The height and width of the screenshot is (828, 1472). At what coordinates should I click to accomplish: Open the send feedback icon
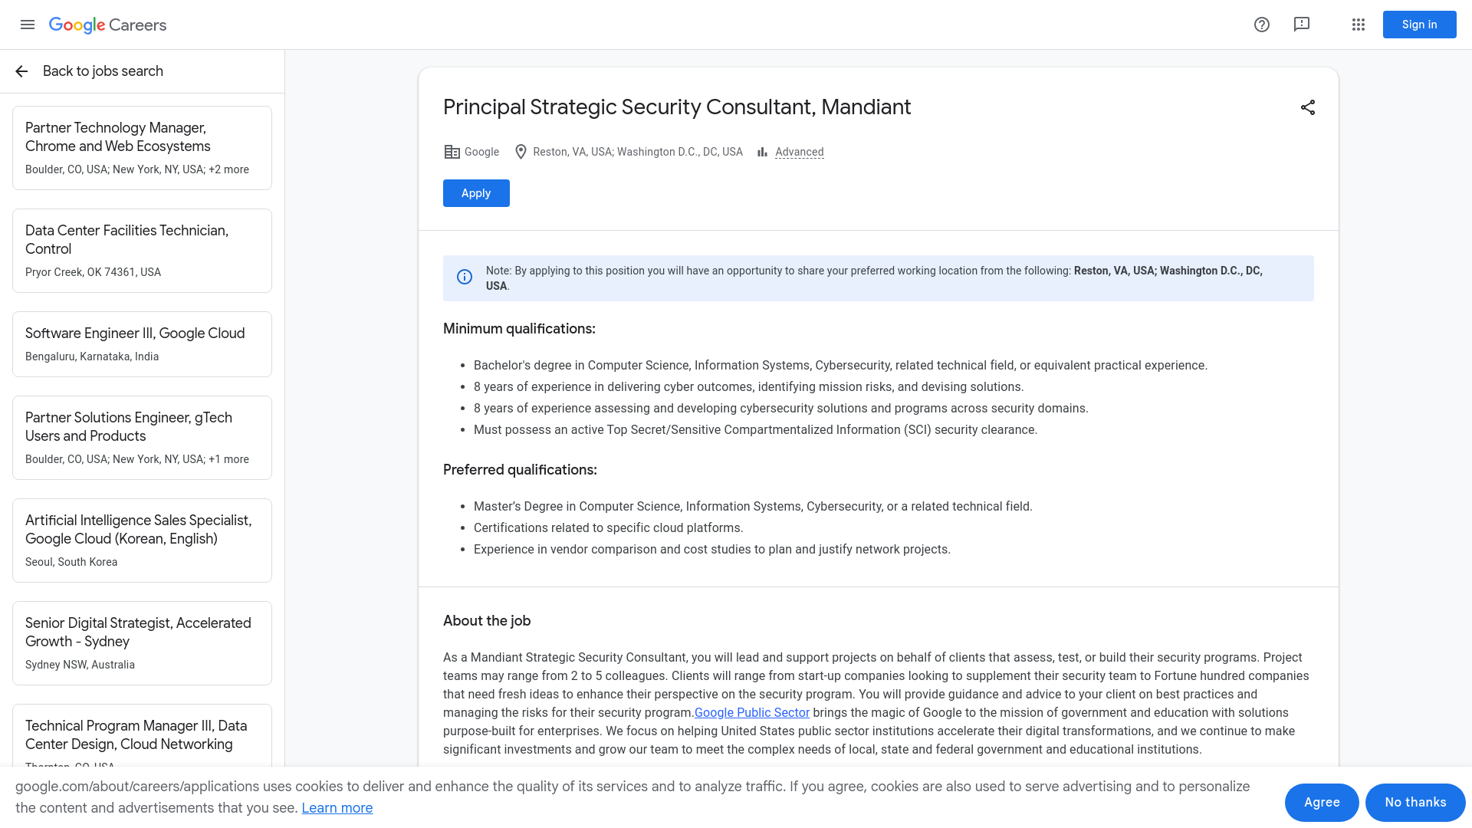[x=1302, y=25]
